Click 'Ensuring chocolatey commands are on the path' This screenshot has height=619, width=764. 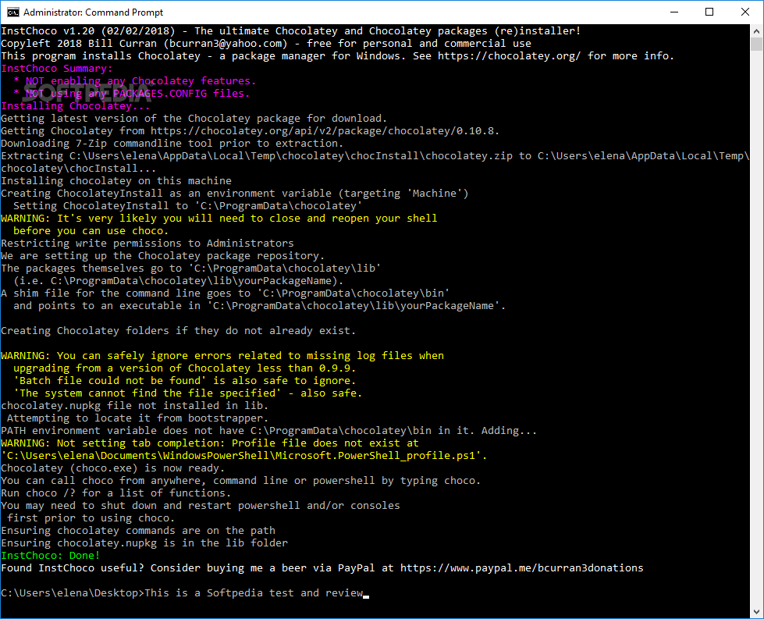138,531
